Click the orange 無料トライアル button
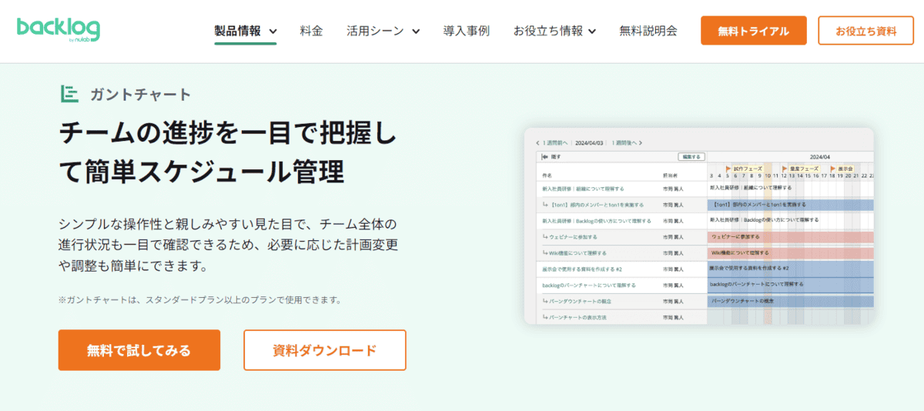 tap(753, 31)
